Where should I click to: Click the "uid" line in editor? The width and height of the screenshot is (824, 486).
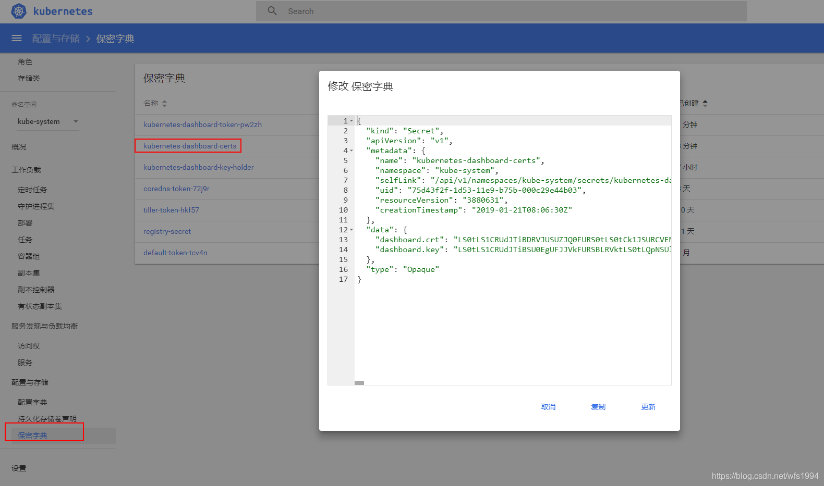point(480,190)
